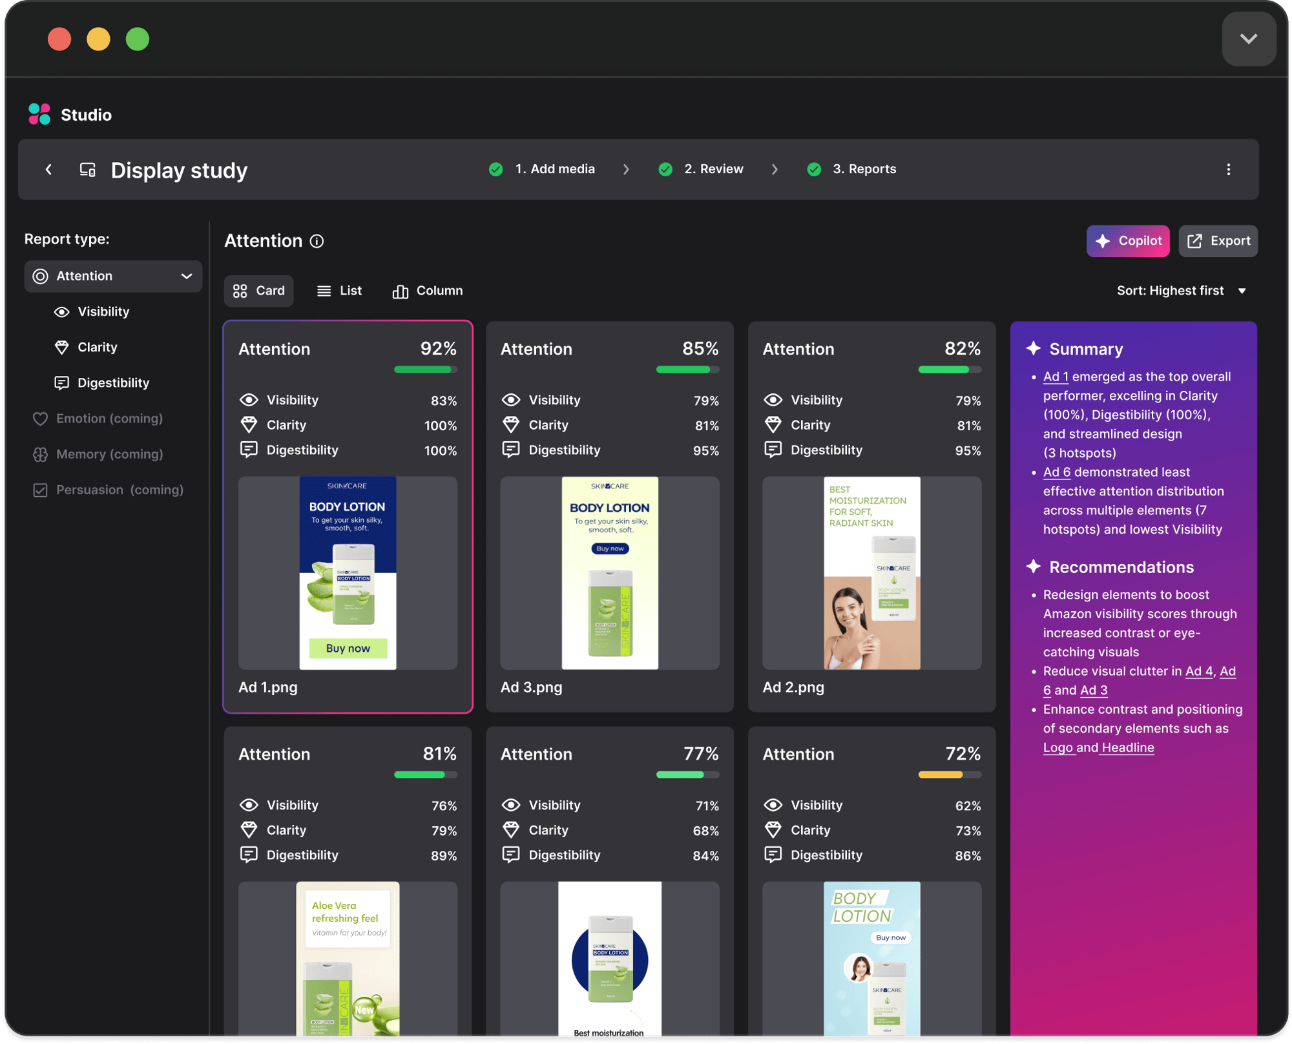Open the Ad 2.png thumbnail
Viewport: 1292px width, 1044px height.
tap(871, 573)
